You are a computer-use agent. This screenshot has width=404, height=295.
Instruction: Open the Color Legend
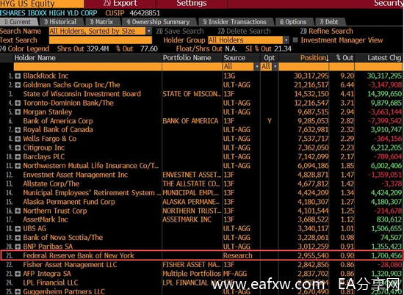click(x=24, y=49)
